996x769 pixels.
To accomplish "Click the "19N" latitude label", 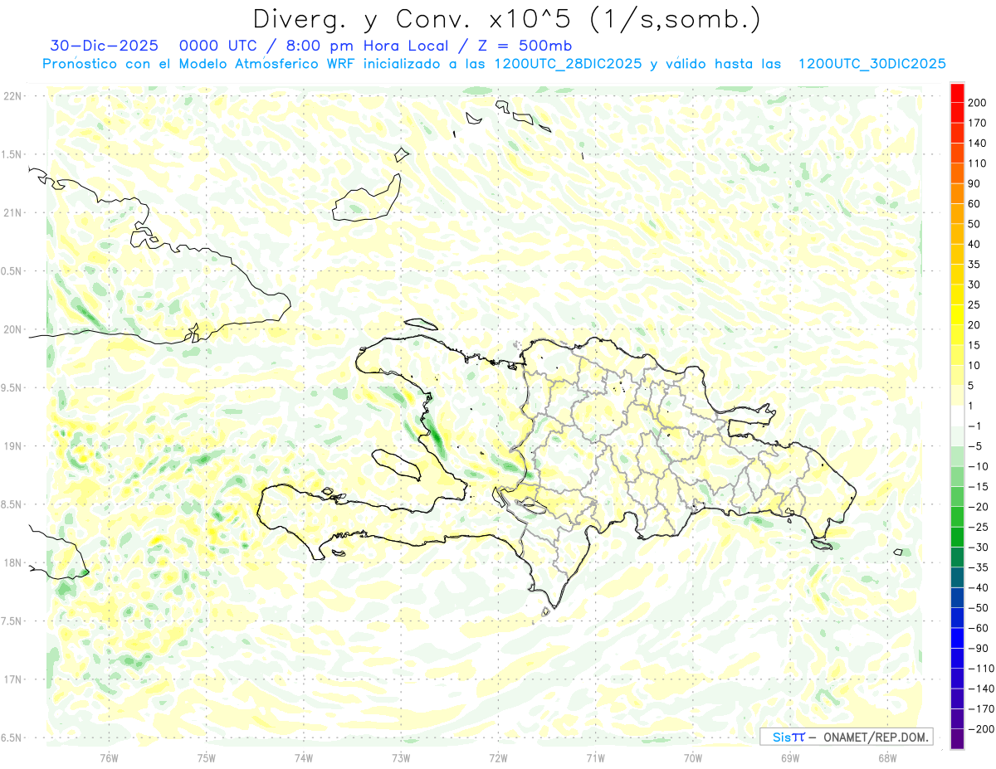I will pos(12,446).
